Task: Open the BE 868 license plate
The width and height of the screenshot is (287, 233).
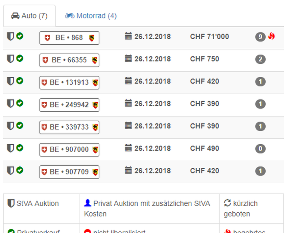Action: 69,38
